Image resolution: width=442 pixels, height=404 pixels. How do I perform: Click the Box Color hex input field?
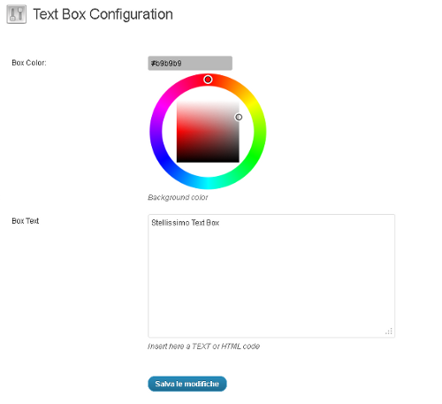click(190, 63)
